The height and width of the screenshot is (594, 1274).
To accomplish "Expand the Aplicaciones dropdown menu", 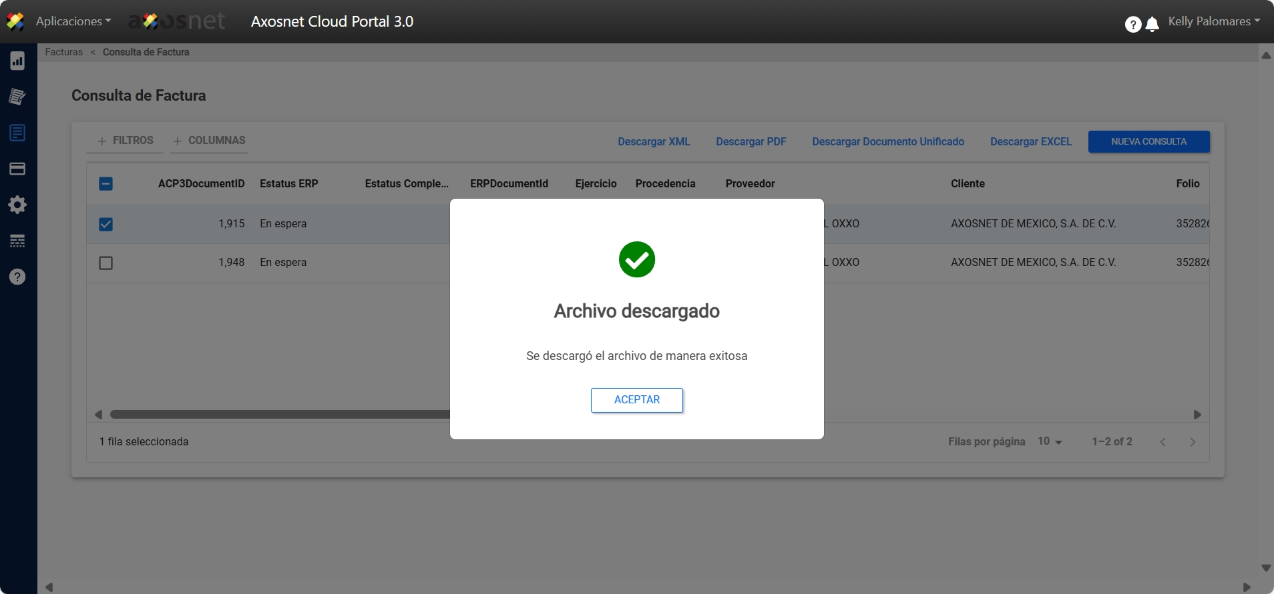I will 73,21.
